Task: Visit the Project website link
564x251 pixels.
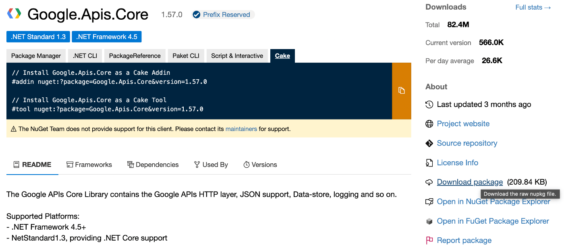Action: 463,124
